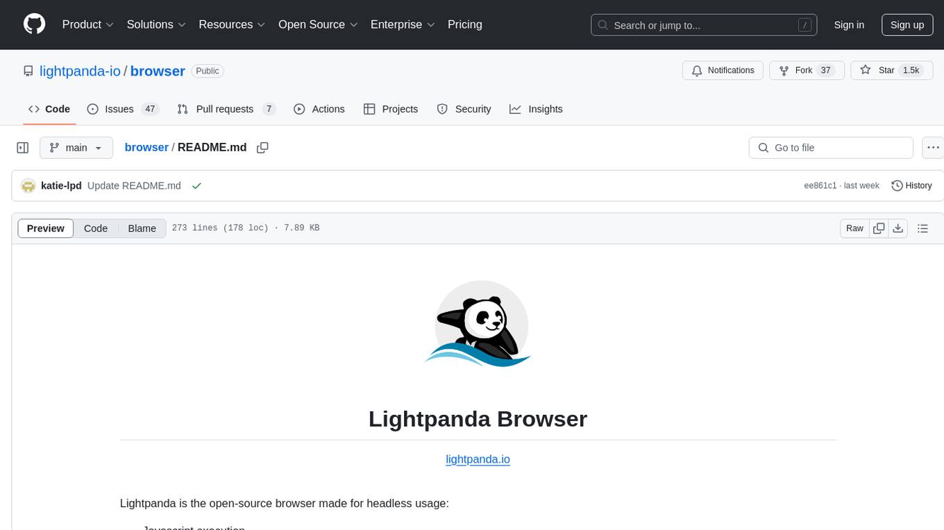This screenshot has width=944, height=530.
Task: Open the browser repository link
Action: pyautogui.click(x=158, y=71)
